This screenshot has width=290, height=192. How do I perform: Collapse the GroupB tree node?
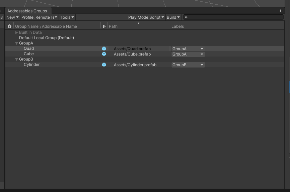pos(16,59)
